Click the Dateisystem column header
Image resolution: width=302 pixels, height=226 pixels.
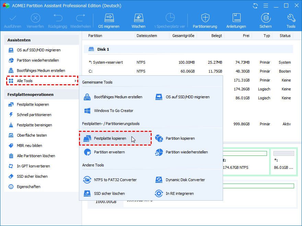(147, 36)
